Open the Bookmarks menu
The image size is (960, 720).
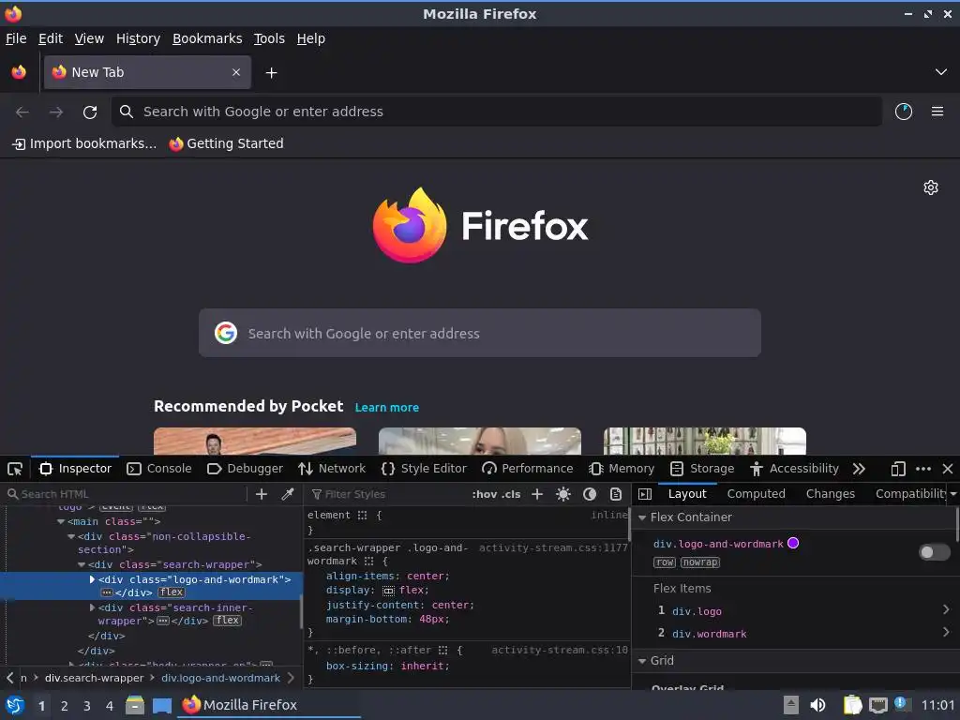click(x=207, y=38)
